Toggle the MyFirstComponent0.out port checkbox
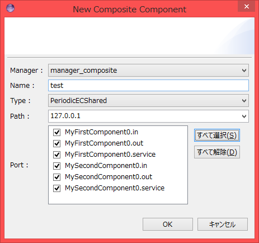The width and height of the screenshot is (259, 243). pos(56,143)
